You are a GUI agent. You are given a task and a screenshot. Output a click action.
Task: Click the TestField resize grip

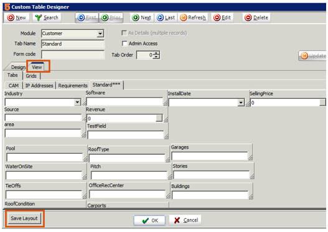(166, 136)
